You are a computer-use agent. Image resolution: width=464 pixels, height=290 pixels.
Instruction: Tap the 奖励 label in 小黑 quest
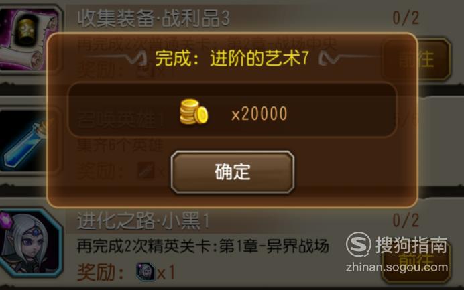[x=101, y=272]
